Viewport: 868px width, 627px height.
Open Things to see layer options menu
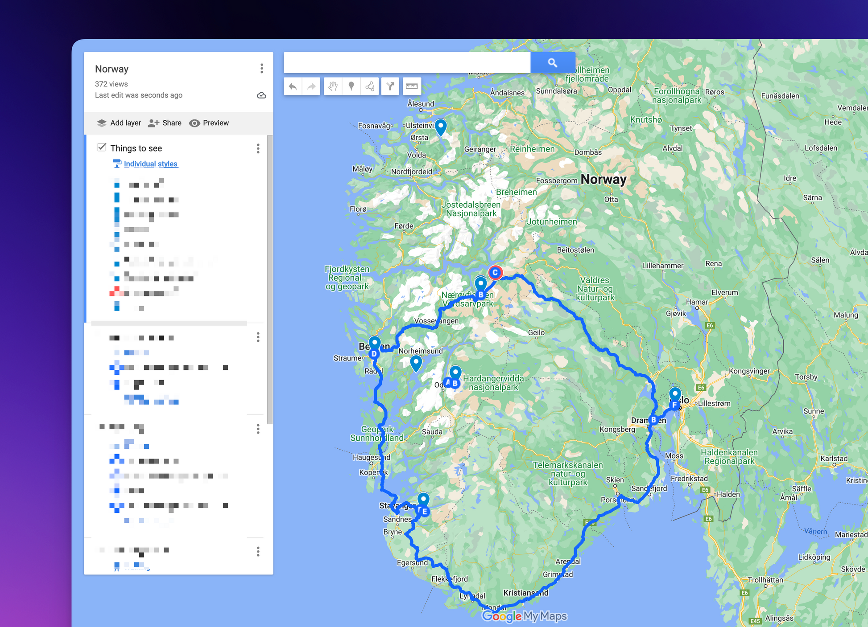[x=258, y=148]
